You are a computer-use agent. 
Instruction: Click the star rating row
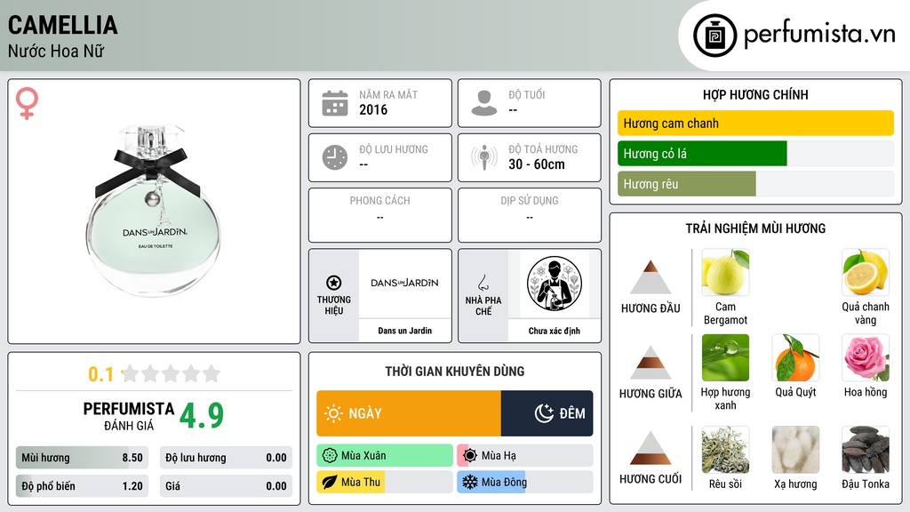coord(172,373)
